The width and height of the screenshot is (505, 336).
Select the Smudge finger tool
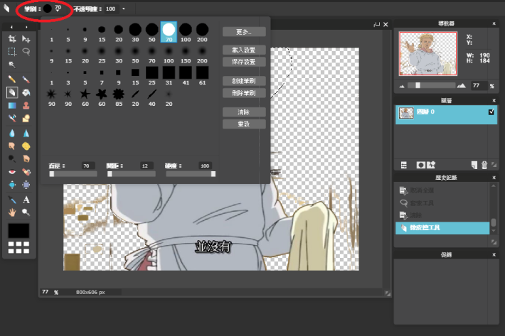pyautogui.click(x=12, y=146)
